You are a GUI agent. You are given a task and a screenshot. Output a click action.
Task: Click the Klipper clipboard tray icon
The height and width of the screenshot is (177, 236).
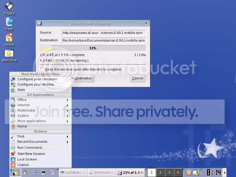click(x=189, y=173)
